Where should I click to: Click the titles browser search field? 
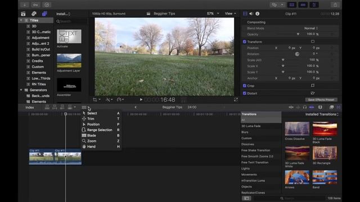click(71, 21)
